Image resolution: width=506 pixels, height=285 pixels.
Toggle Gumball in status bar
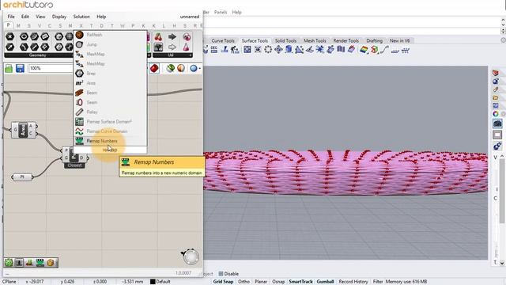325,282
